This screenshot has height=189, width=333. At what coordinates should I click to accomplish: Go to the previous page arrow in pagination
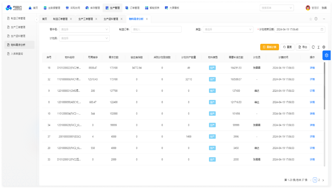[x=311, y=180]
